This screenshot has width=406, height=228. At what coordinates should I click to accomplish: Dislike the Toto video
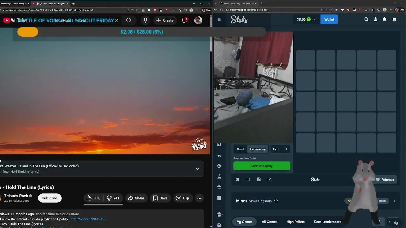point(113,198)
